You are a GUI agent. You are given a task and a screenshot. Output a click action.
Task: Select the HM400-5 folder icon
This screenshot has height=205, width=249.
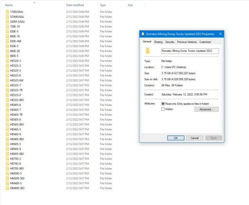point(7,183)
